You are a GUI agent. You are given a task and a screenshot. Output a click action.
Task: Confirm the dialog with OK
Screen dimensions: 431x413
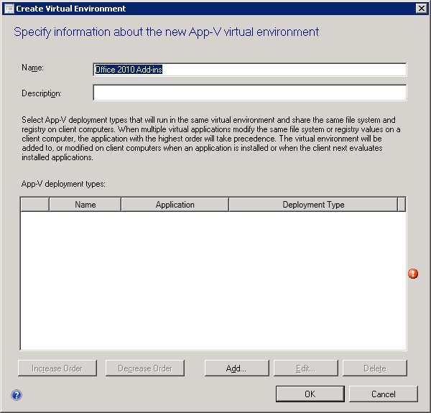[x=310, y=394]
